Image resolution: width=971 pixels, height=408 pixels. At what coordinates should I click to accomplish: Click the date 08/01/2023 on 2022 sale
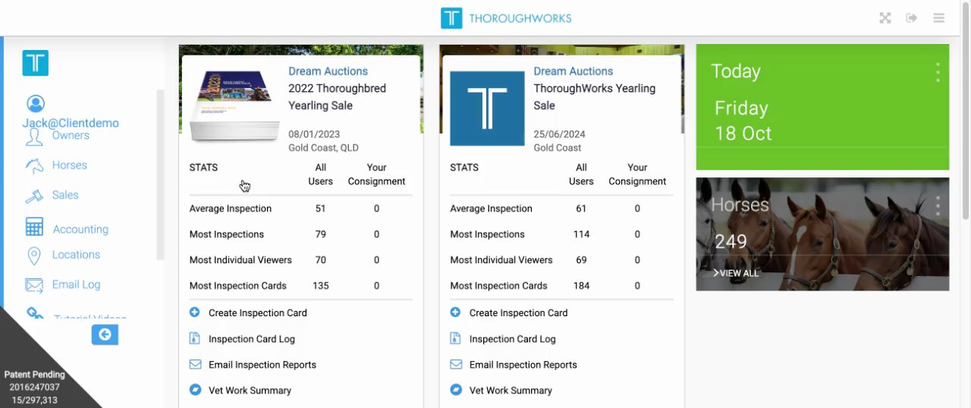click(x=314, y=134)
